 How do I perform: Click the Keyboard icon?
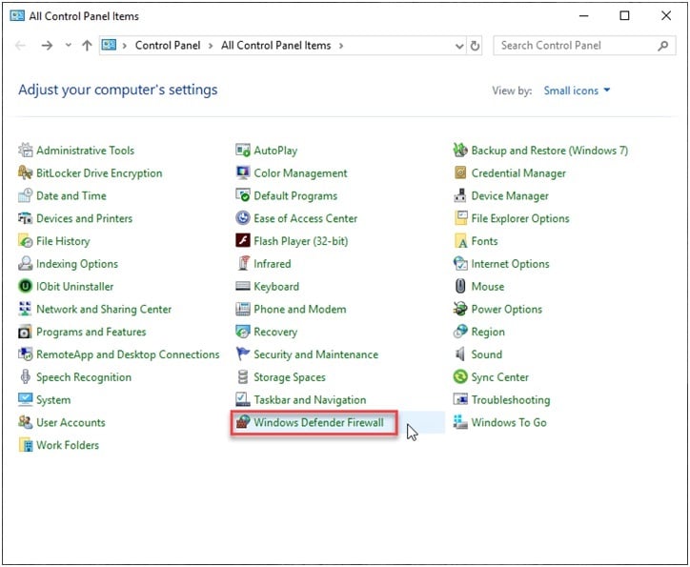pos(243,287)
